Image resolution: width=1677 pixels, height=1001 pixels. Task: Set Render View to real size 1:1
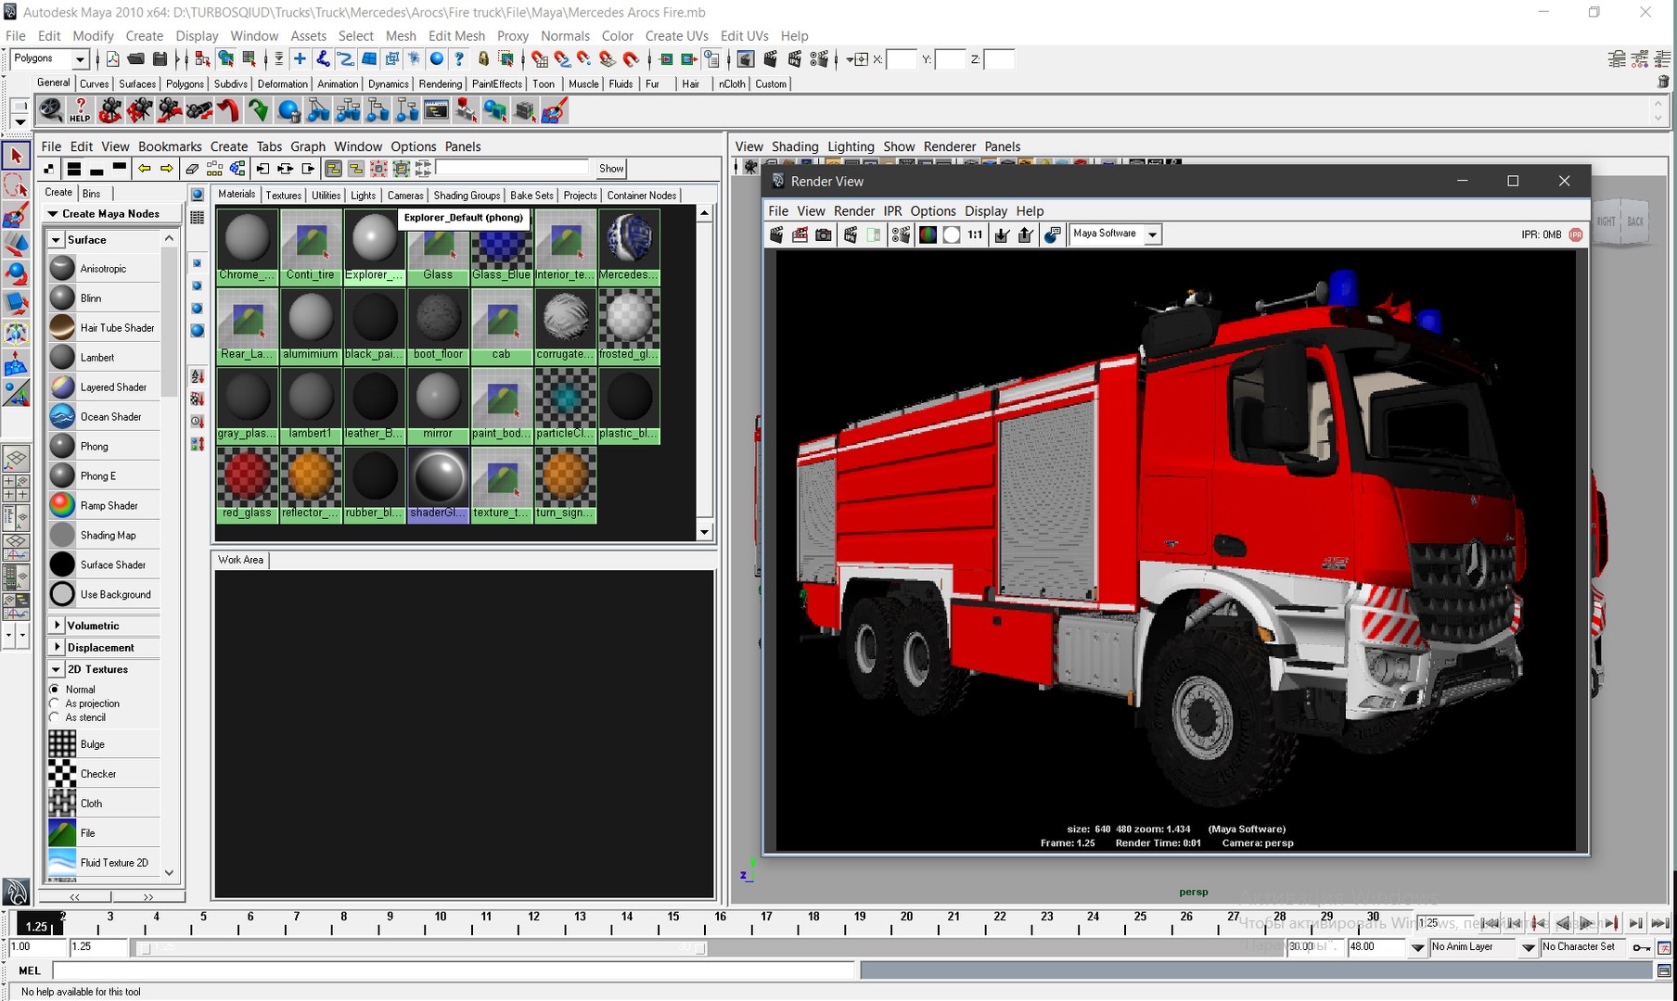click(x=975, y=234)
